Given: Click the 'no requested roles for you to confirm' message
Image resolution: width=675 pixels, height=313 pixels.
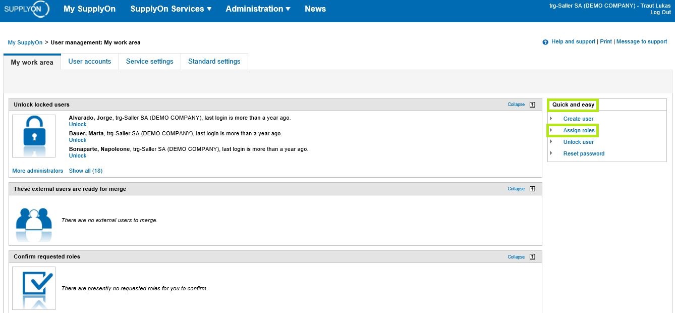Looking at the screenshot, I should click(x=135, y=288).
